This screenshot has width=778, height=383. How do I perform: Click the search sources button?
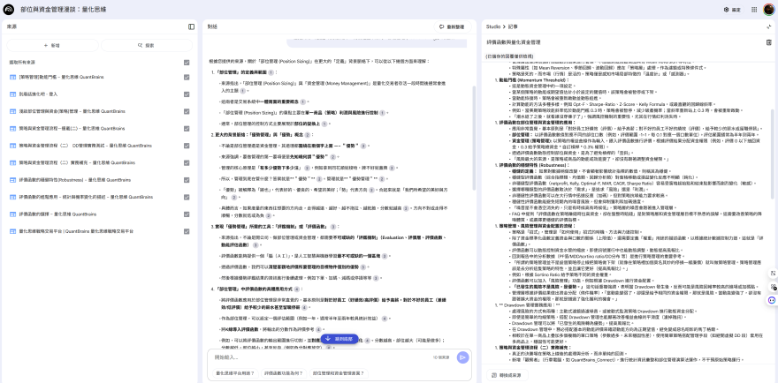pos(146,45)
